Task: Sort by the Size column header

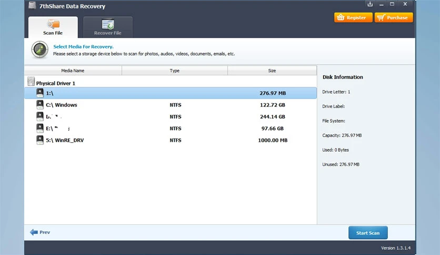Action: (x=272, y=71)
